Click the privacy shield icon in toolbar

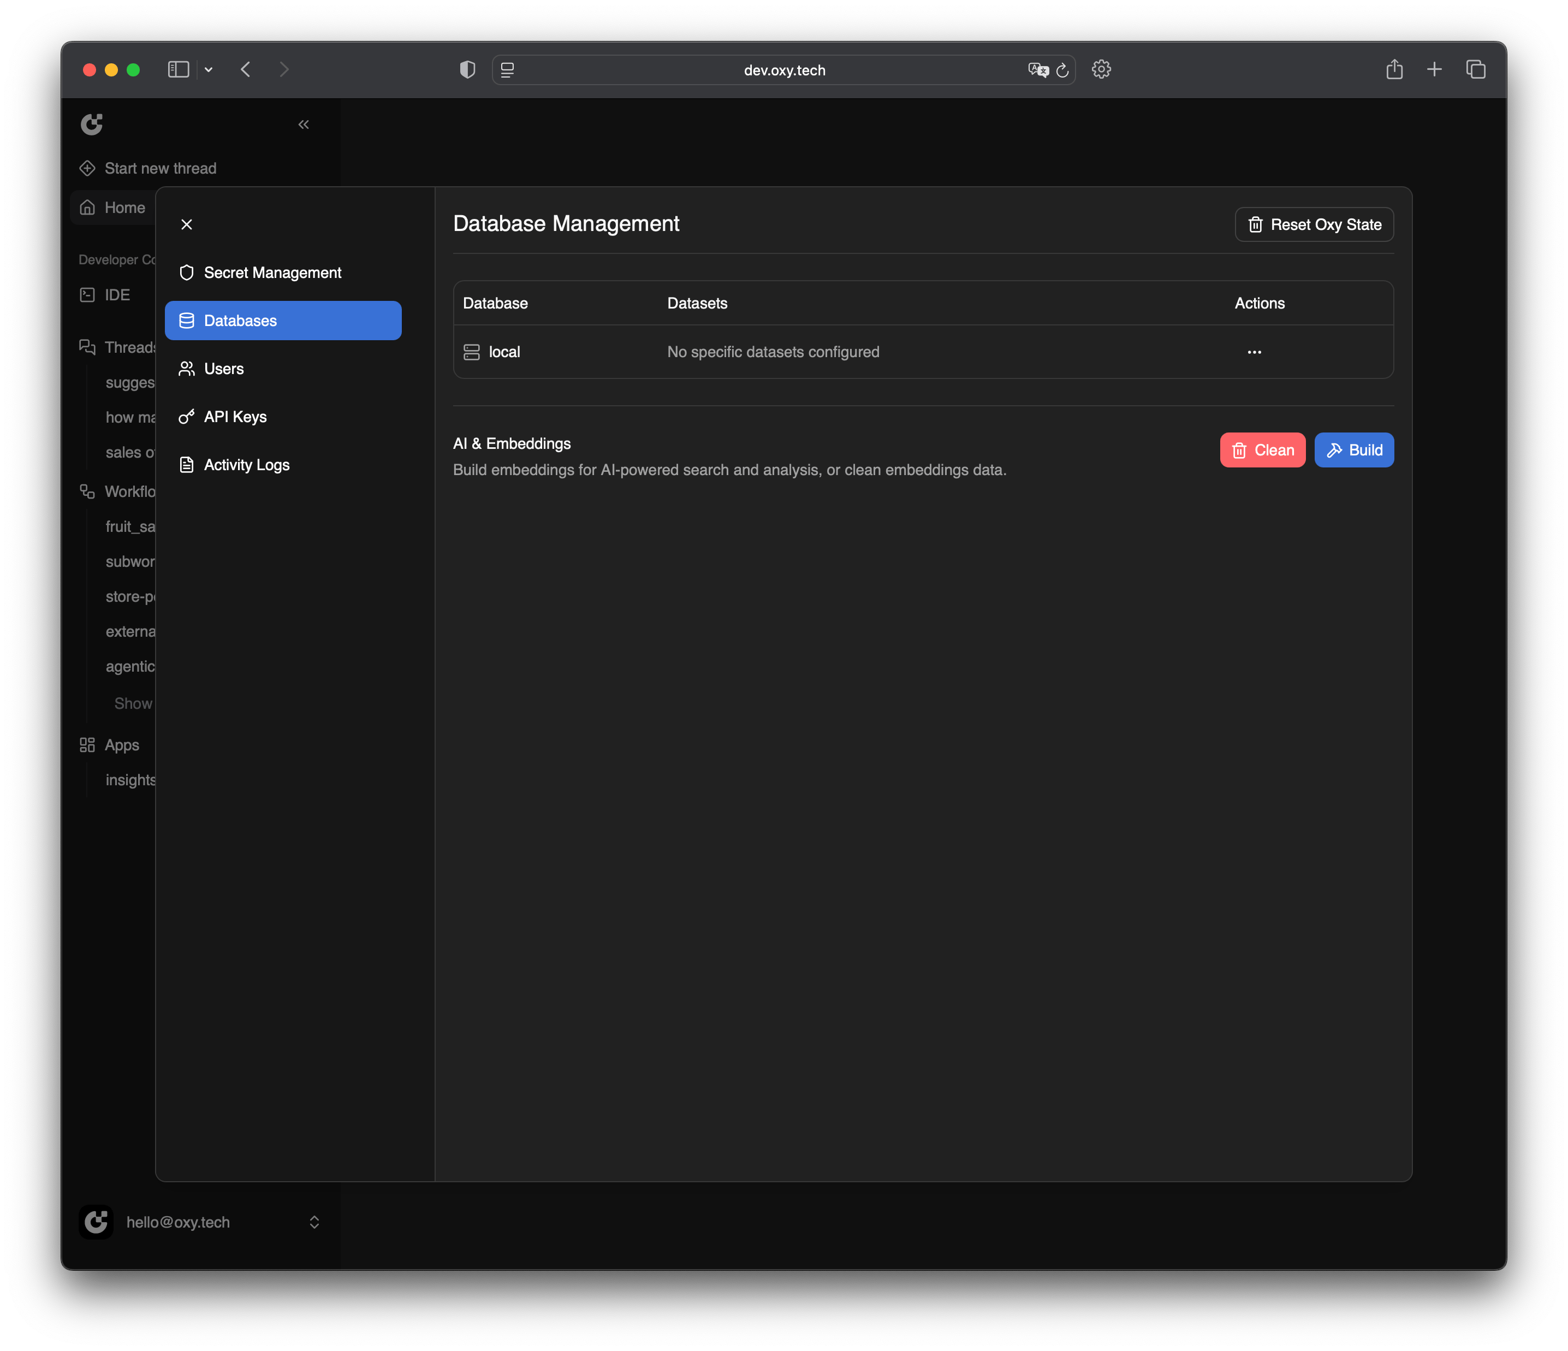click(468, 70)
